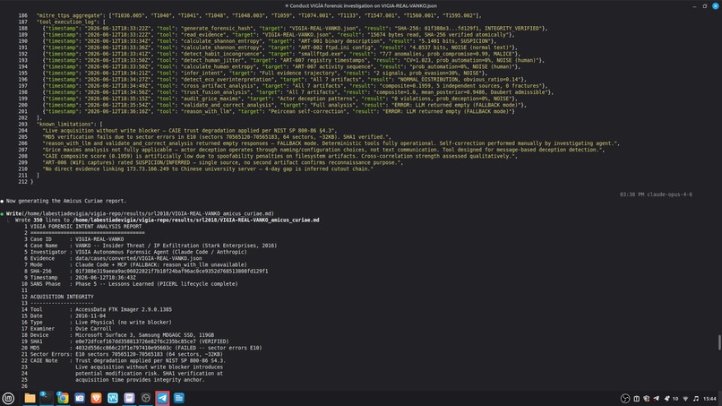Screen dimensions: 722x406
Task: Click the 'Now generating the Amicus Curiae report.' message
Action: (x=66, y=201)
